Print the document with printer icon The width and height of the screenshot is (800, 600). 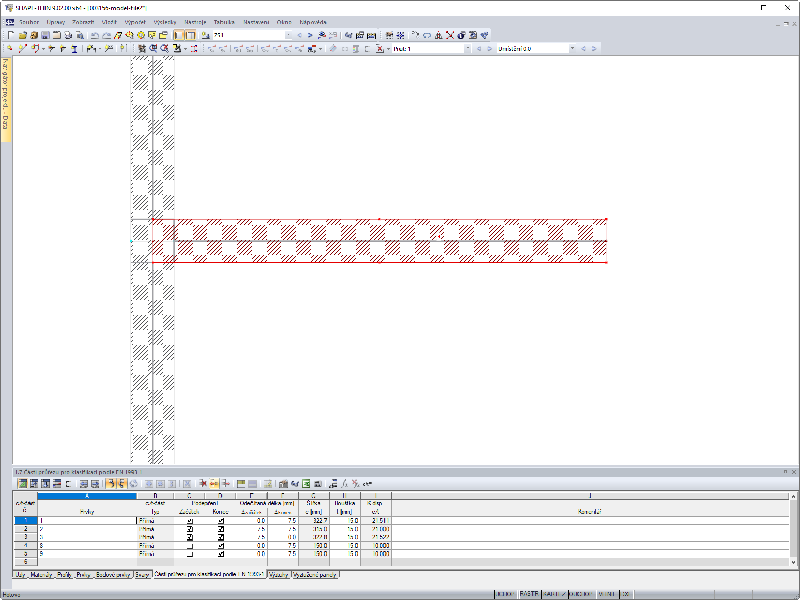68,35
